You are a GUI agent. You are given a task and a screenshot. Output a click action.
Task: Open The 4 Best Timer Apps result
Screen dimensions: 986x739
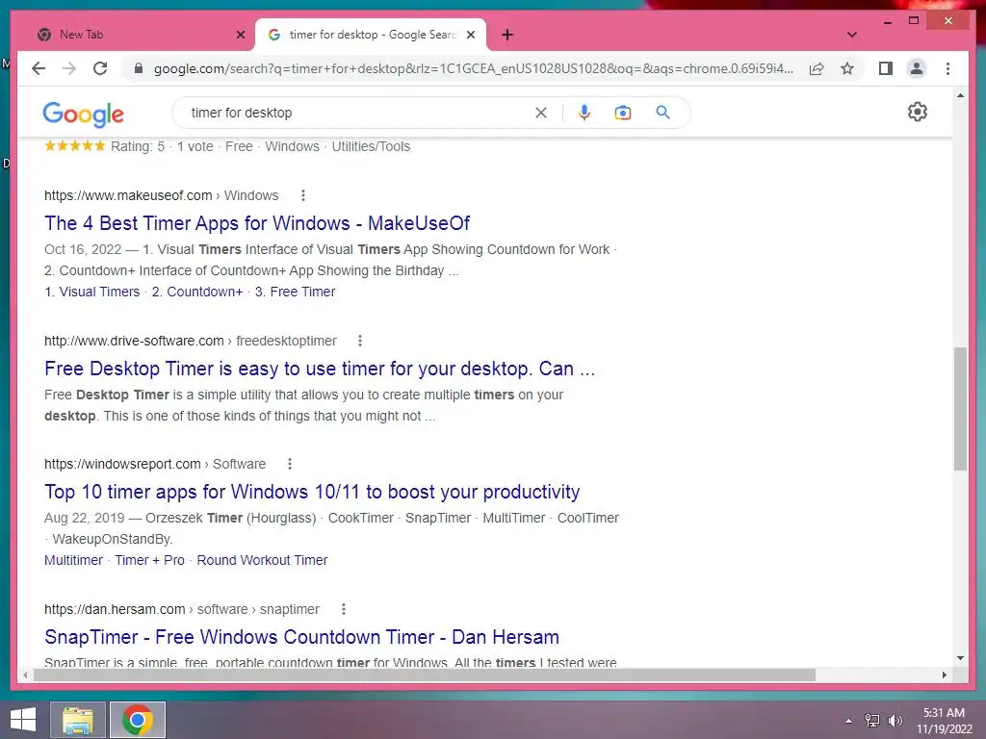pyautogui.click(x=257, y=223)
